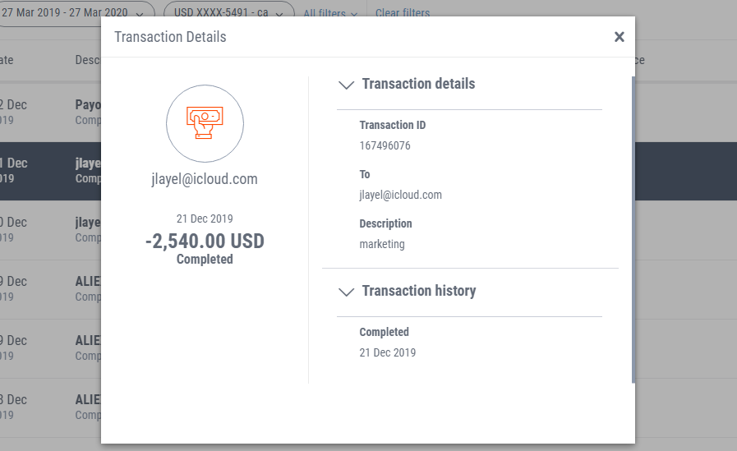Click the orange payment hand icon
Screen dimensions: 737x451
[x=205, y=123]
